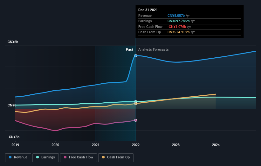The image size is (261, 166).
Task: Toggle the Earnings legend button
Action: [45, 157]
